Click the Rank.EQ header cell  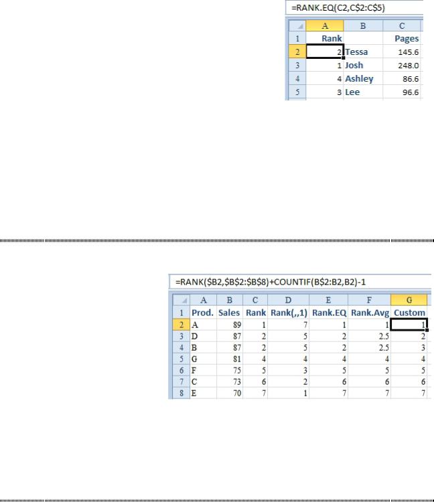click(x=328, y=313)
